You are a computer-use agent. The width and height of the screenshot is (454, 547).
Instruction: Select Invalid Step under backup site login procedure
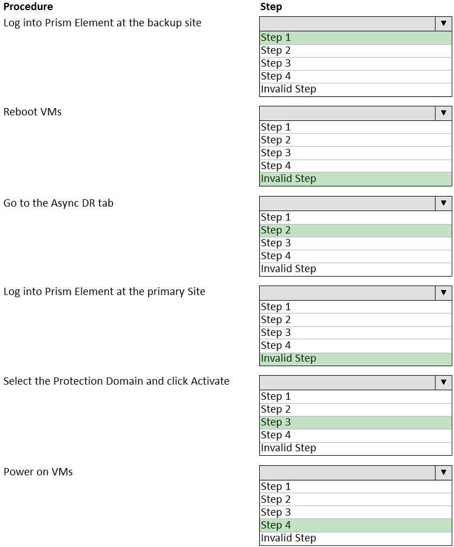click(355, 89)
